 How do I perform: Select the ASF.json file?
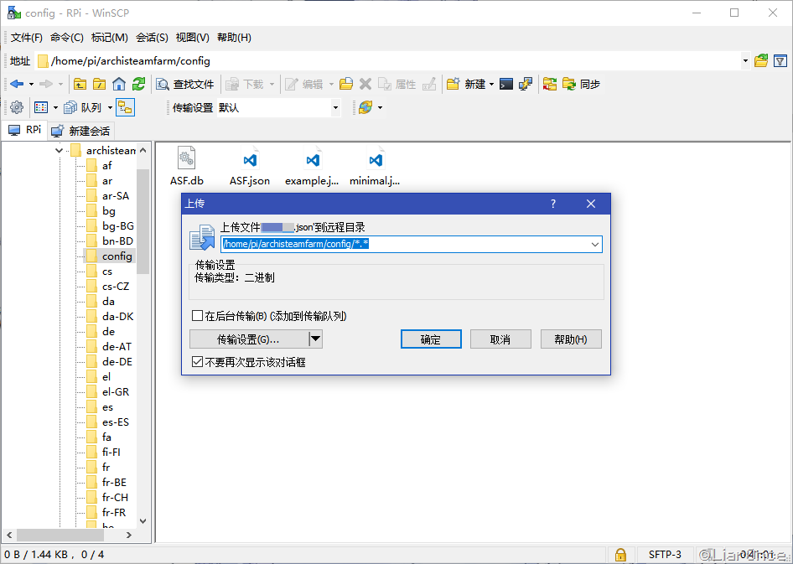click(x=250, y=166)
